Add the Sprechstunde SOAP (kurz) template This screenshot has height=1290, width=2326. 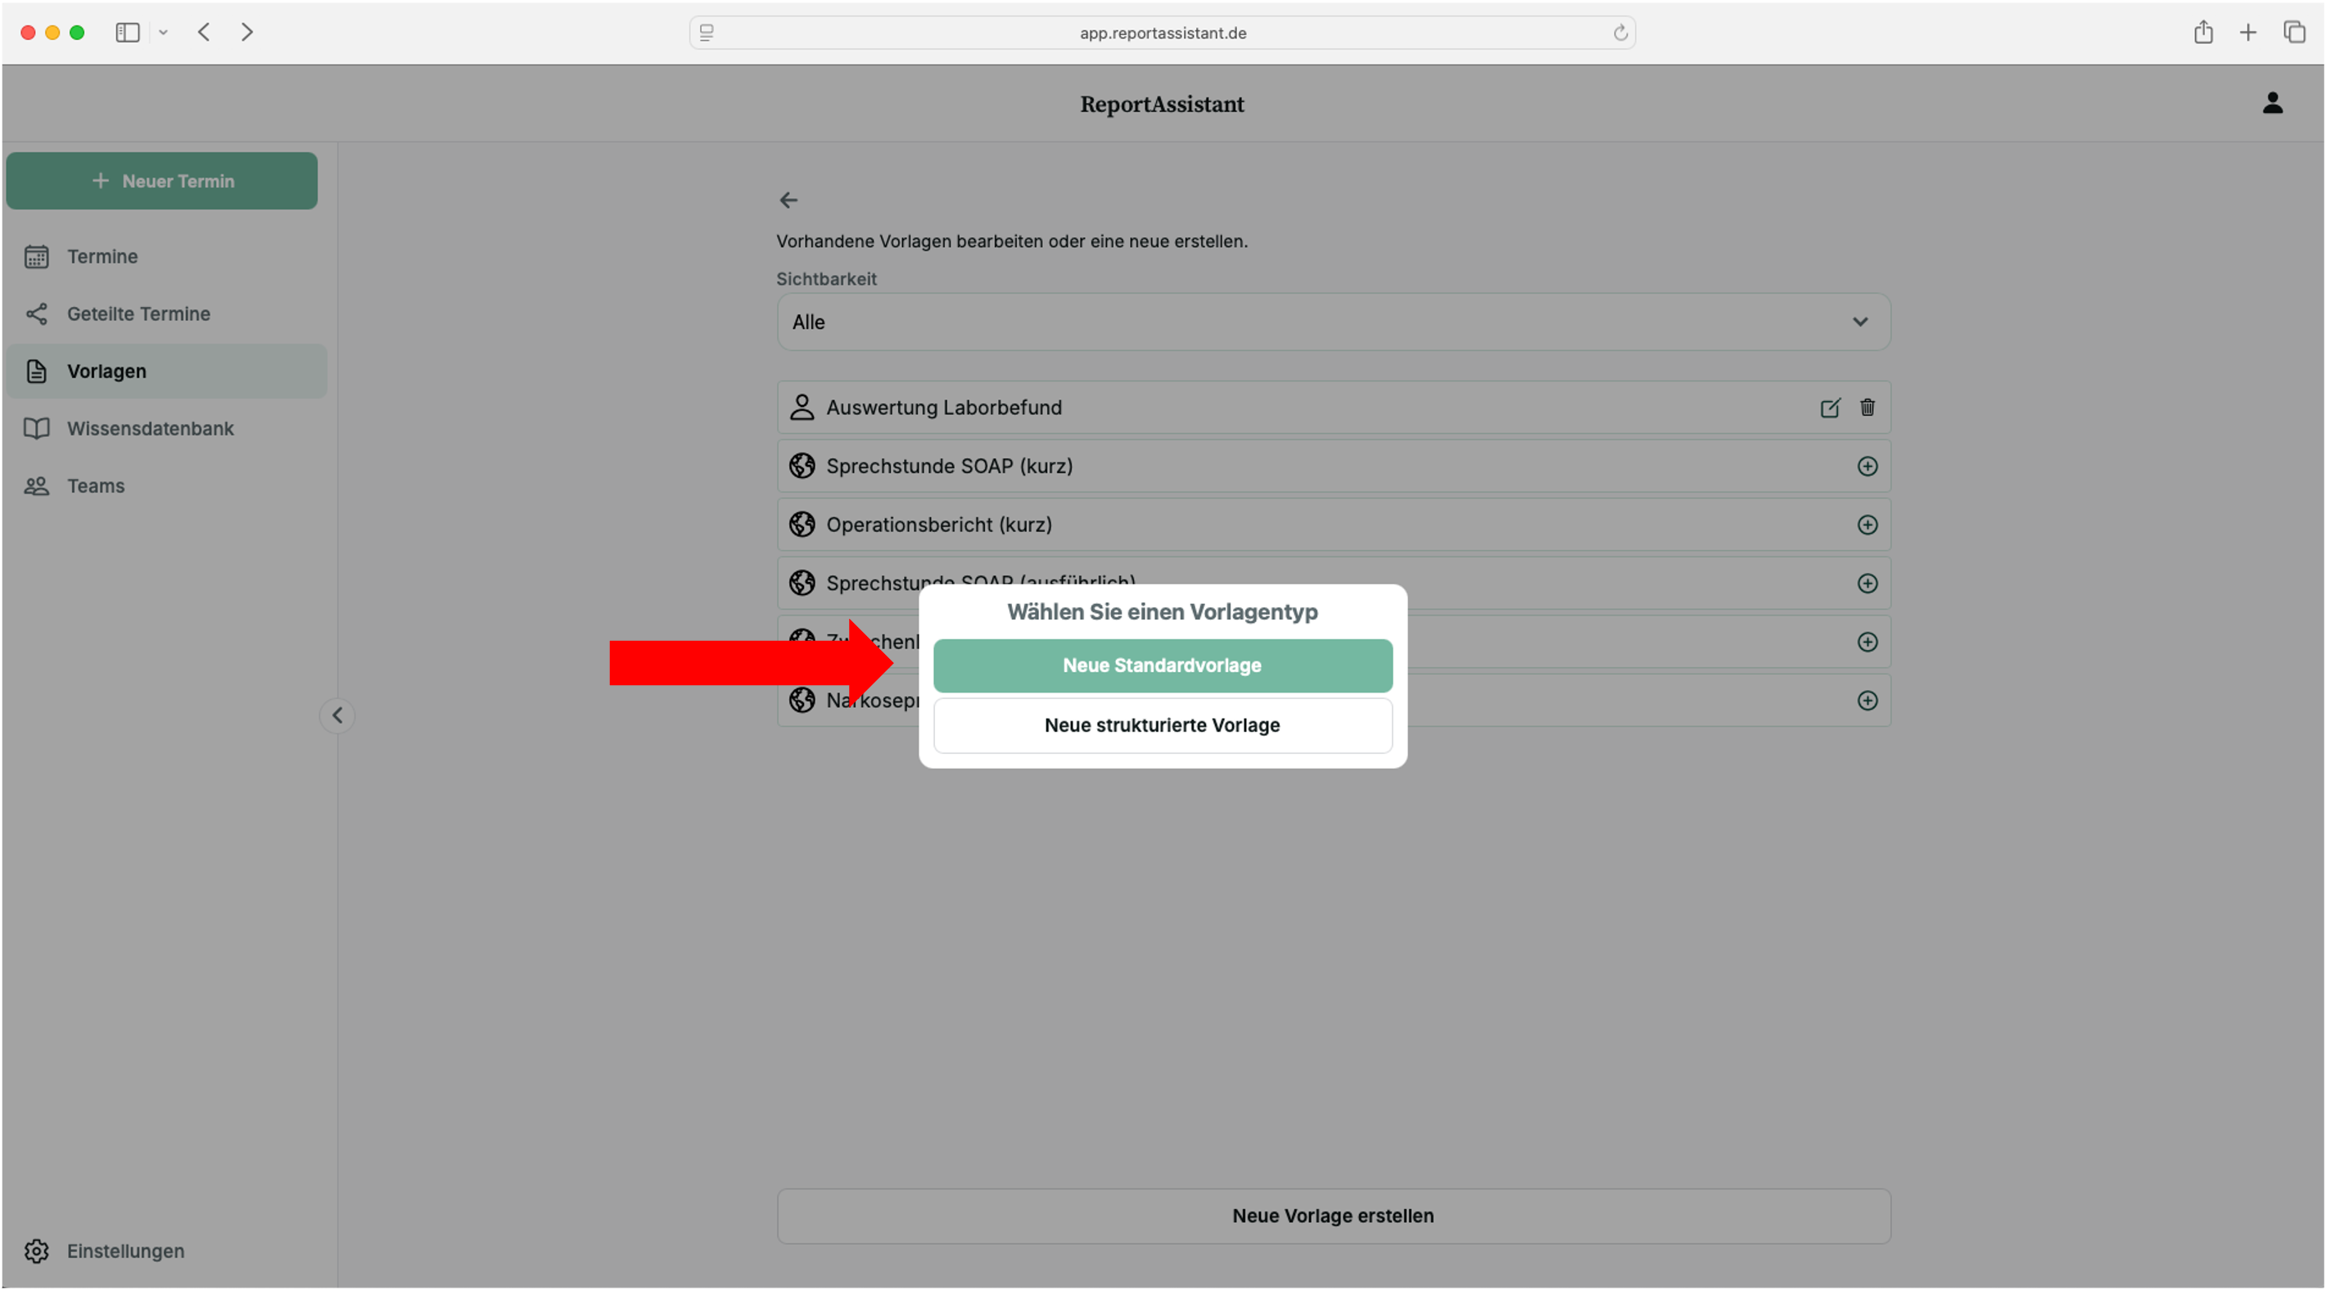point(1868,466)
